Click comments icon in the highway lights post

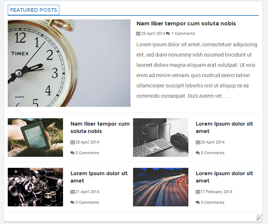click(198, 202)
